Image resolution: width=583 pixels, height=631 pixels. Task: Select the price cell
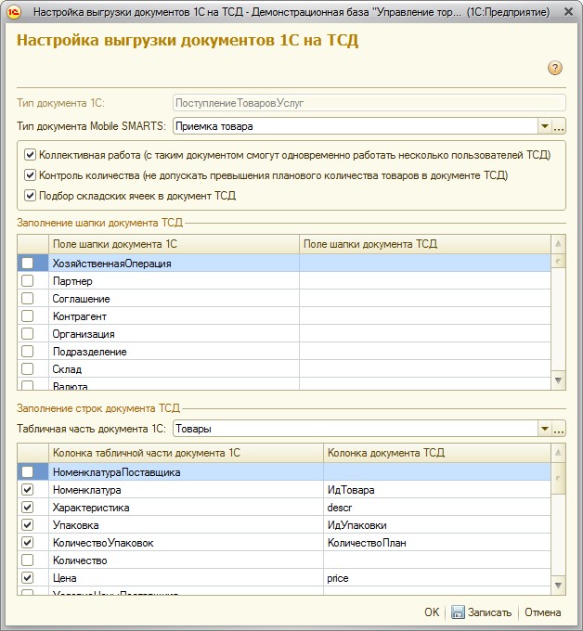point(437,578)
